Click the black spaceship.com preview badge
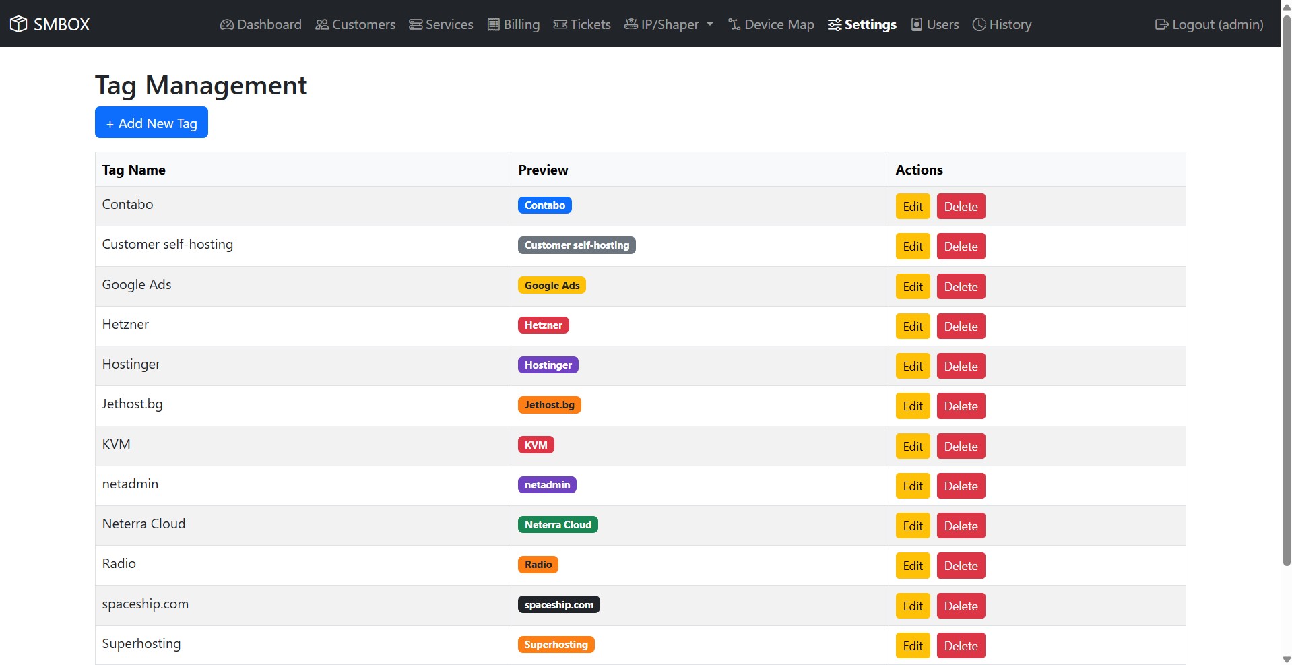Viewport: 1292px width, 665px height. 559,604
